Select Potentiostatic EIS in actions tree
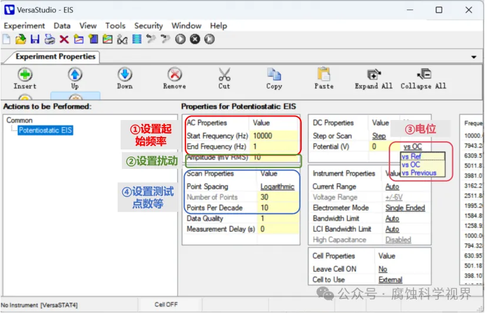Image resolution: width=487 pixels, height=313 pixels. [45, 130]
